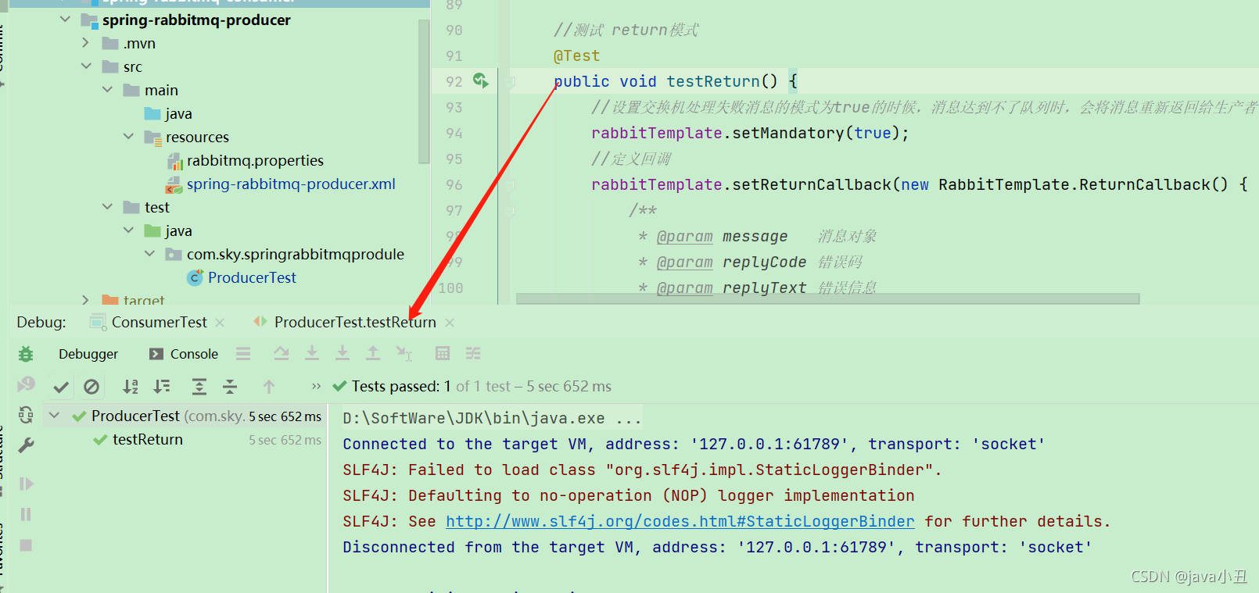
Task: Click the run test gutter icon at line 92
Action: pyautogui.click(x=480, y=80)
